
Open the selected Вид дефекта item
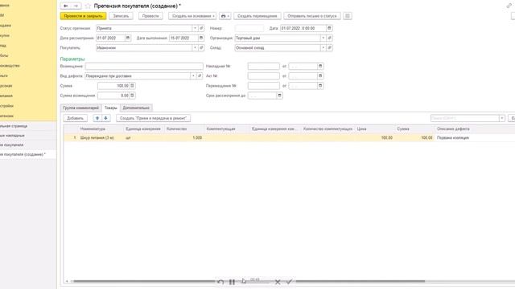click(x=199, y=76)
